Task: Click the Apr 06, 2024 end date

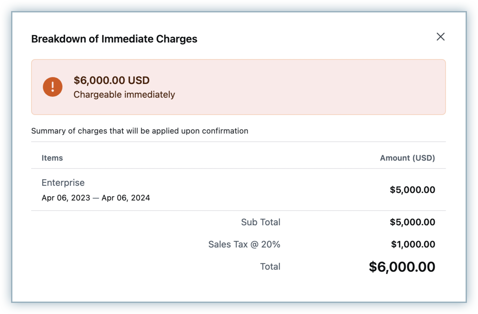Action: [x=126, y=198]
